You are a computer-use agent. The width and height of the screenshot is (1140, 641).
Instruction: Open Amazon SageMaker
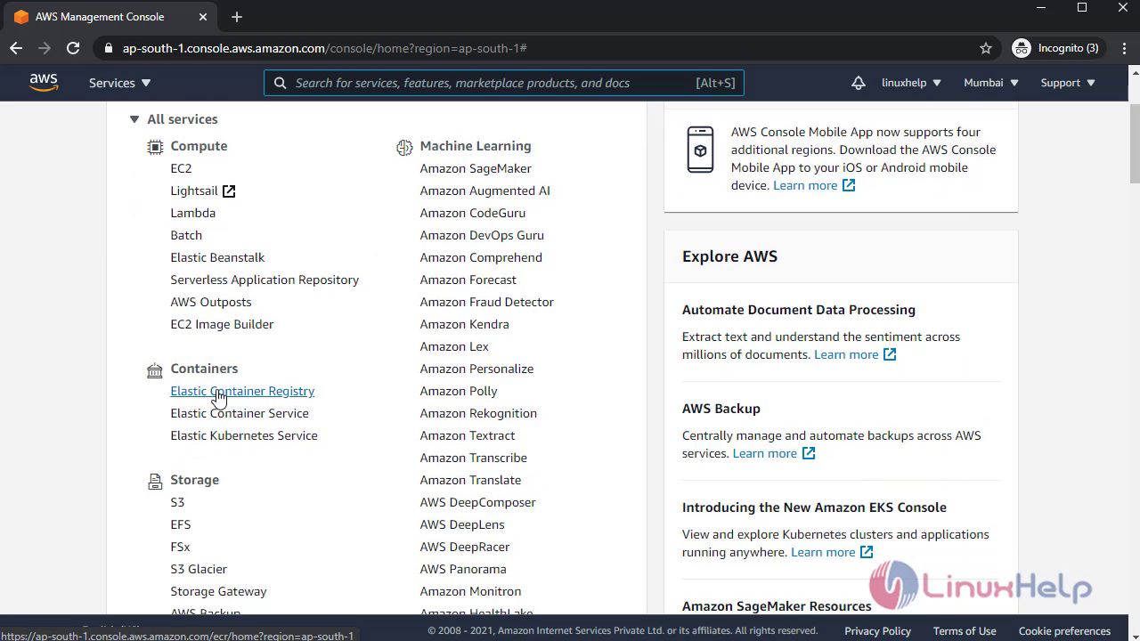476,168
